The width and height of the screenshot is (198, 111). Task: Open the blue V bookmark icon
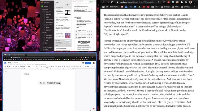pos(135,7)
